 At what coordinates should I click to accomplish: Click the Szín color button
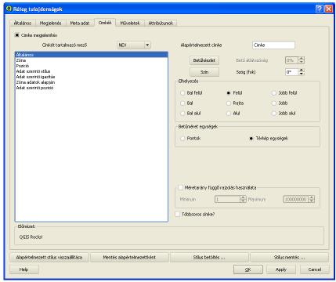tap(204, 72)
